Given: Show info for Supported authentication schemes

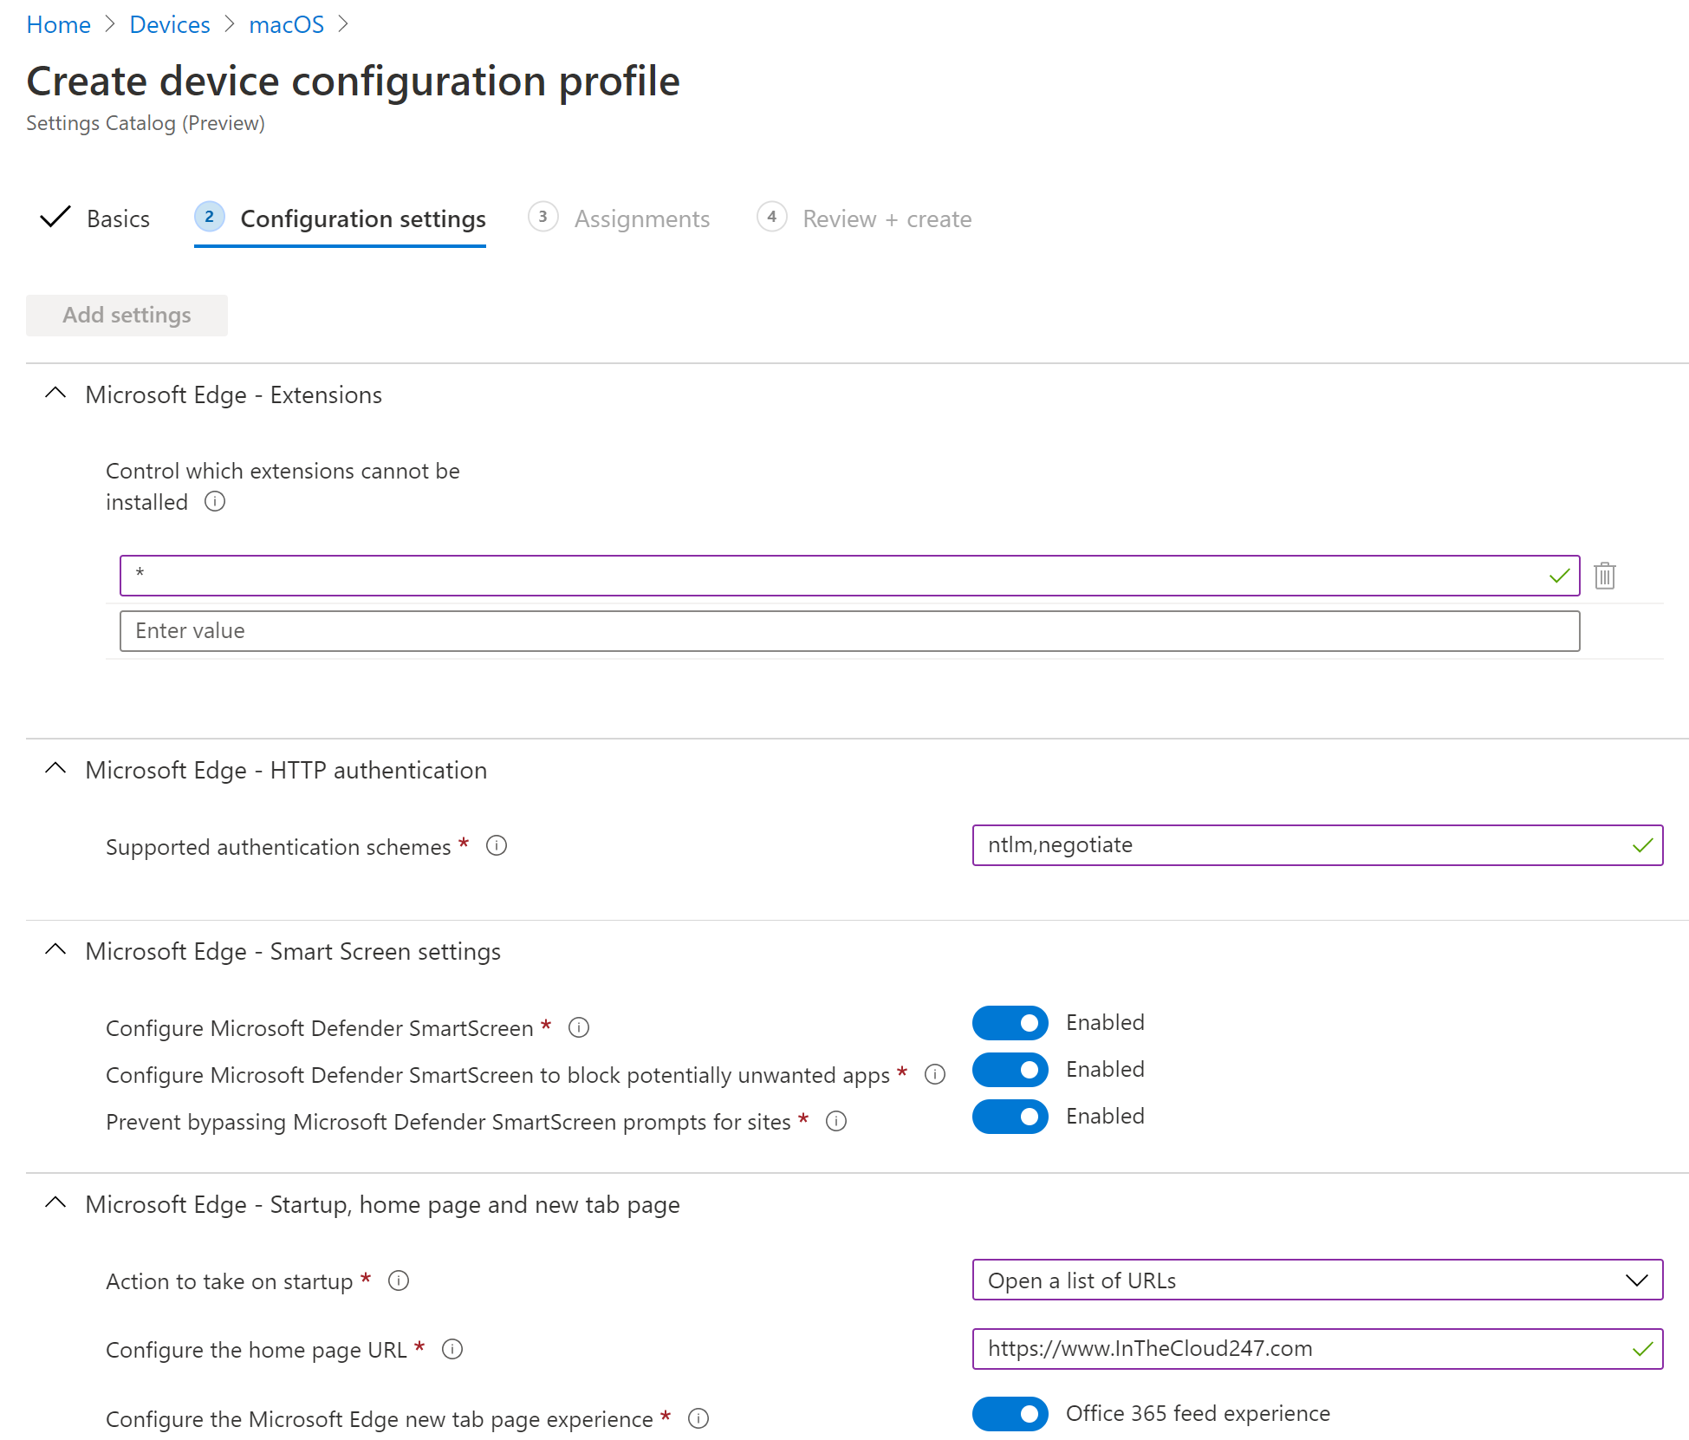Looking at the screenshot, I should tap(497, 845).
